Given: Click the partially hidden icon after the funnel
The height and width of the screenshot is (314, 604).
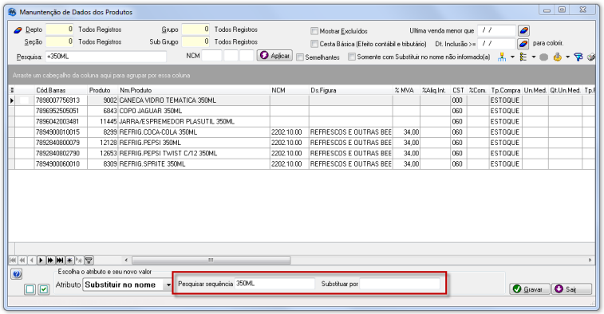Looking at the screenshot, I should [591, 57].
